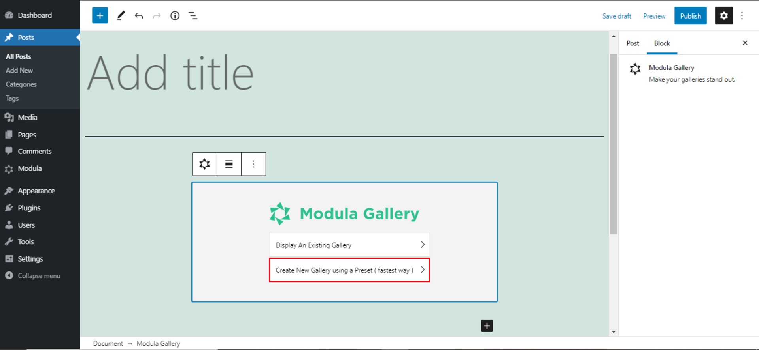Click the Settings sliders icon in admin menu
Viewport: 759px width, 350px height.
click(x=9, y=259)
